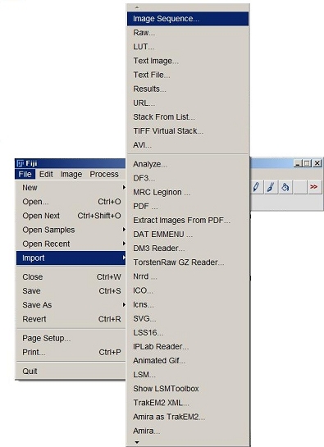Maximize the Fiji window
The height and width of the screenshot is (447, 324).
point(307,163)
